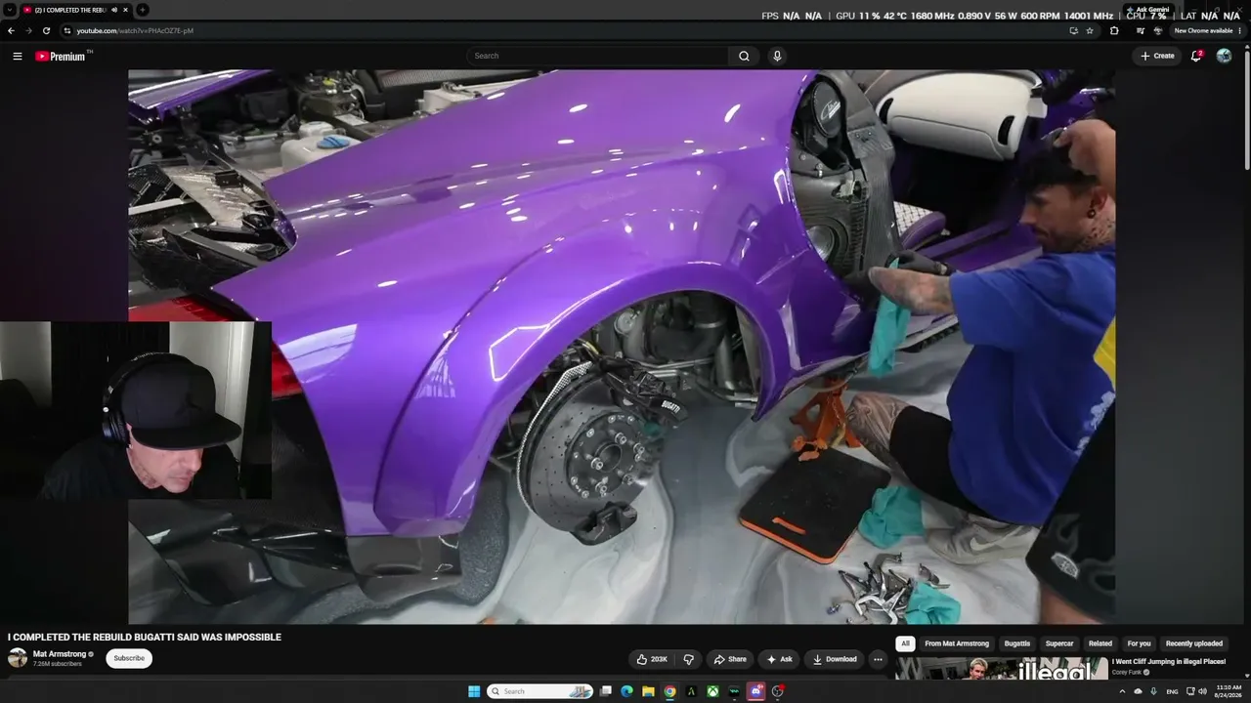Select the All filter chip
Screen dimensions: 1251x703
point(905,643)
